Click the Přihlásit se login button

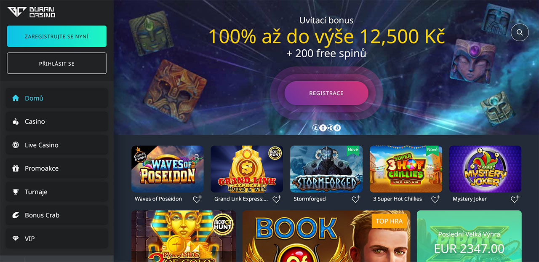tap(57, 63)
